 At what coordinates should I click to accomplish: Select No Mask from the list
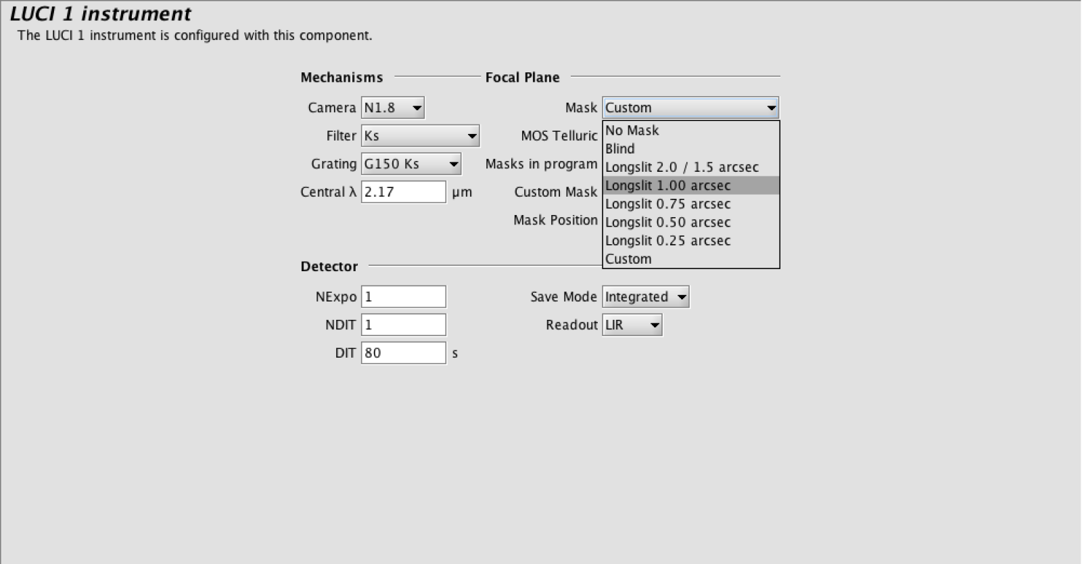click(690, 131)
